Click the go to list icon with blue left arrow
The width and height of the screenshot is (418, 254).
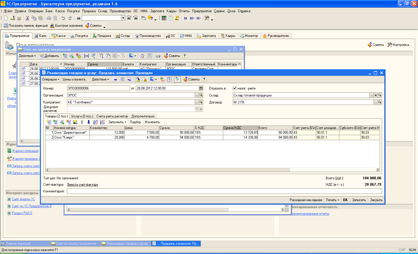click(x=115, y=79)
